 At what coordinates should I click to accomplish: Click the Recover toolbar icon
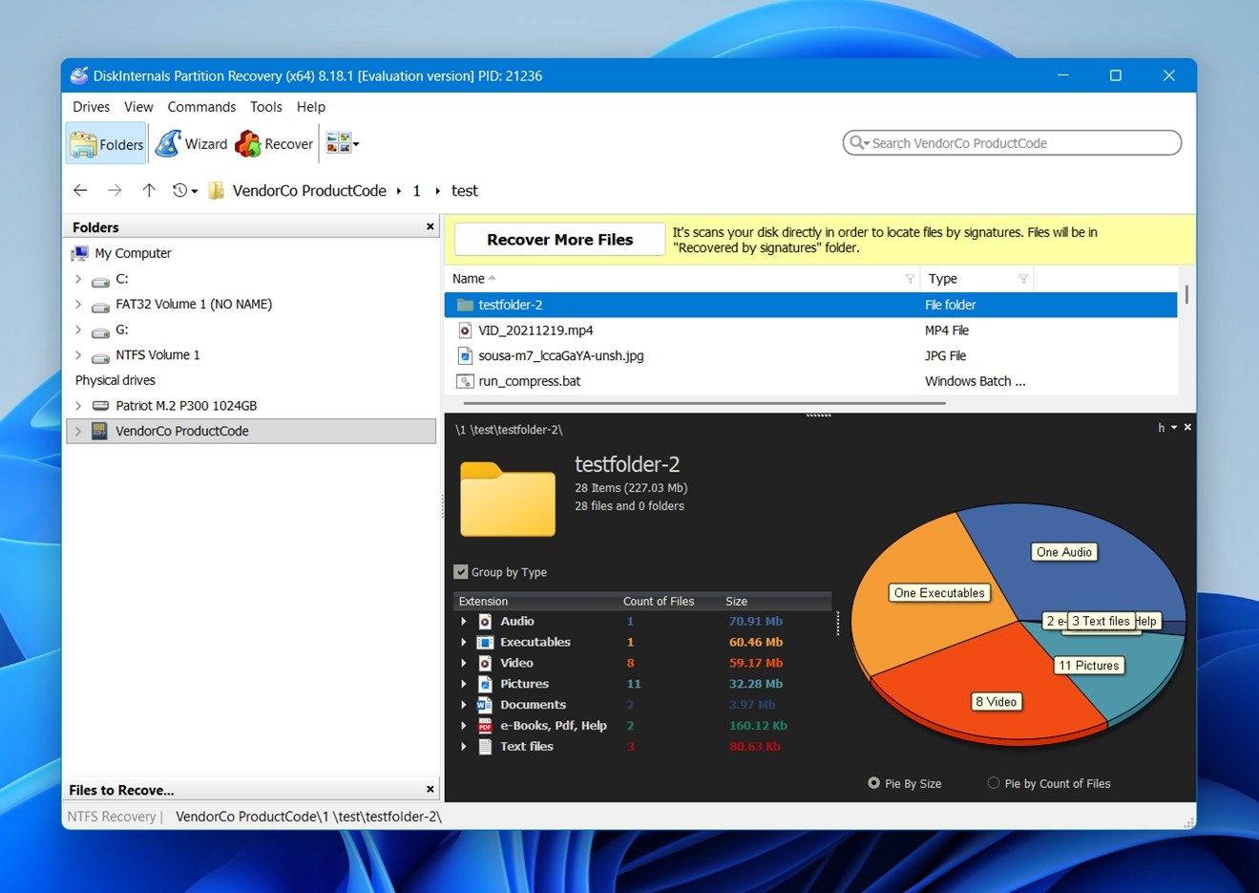point(275,144)
